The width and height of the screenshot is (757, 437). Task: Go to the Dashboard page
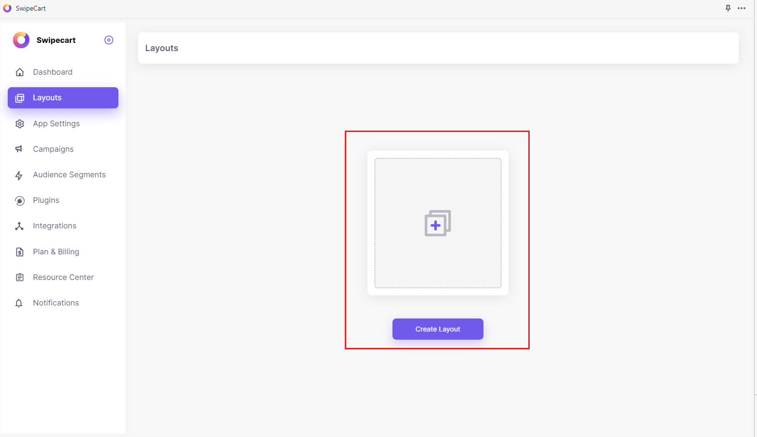[x=52, y=72]
